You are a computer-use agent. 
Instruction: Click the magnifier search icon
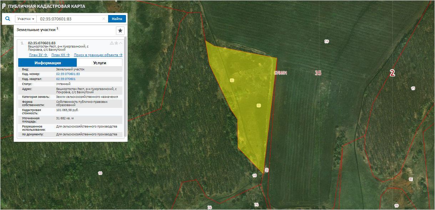(x=7, y=19)
